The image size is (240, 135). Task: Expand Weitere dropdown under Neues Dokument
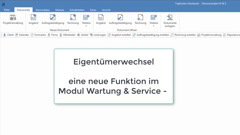(86, 21)
